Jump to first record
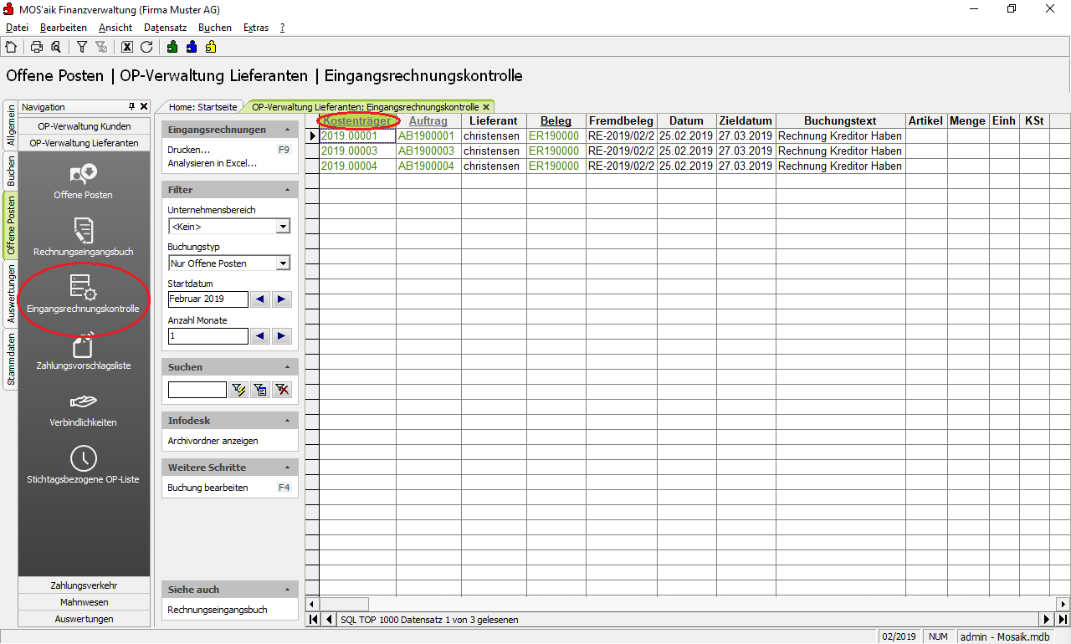This screenshot has height=644, width=1071. pos(313,620)
